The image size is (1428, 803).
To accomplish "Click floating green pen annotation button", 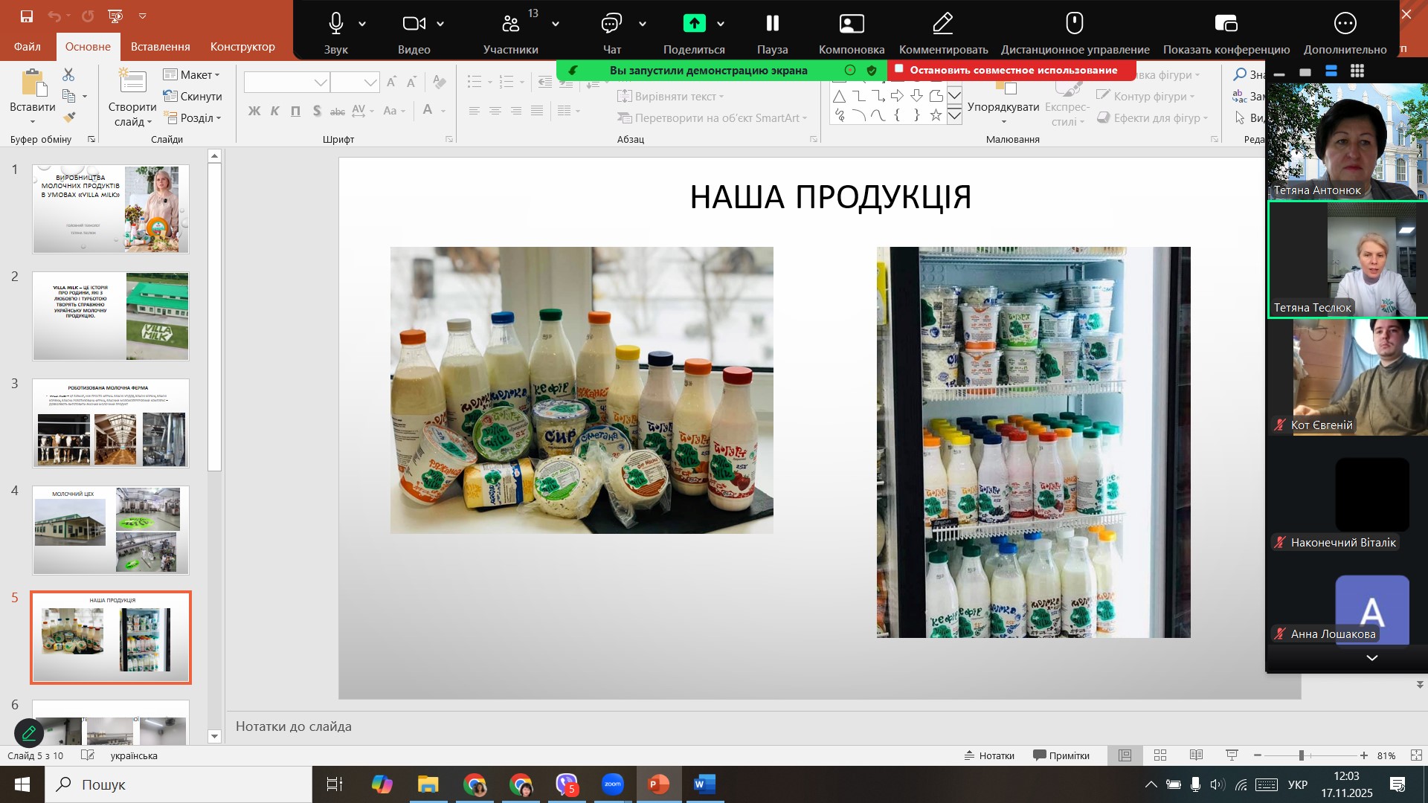I will click(x=29, y=734).
